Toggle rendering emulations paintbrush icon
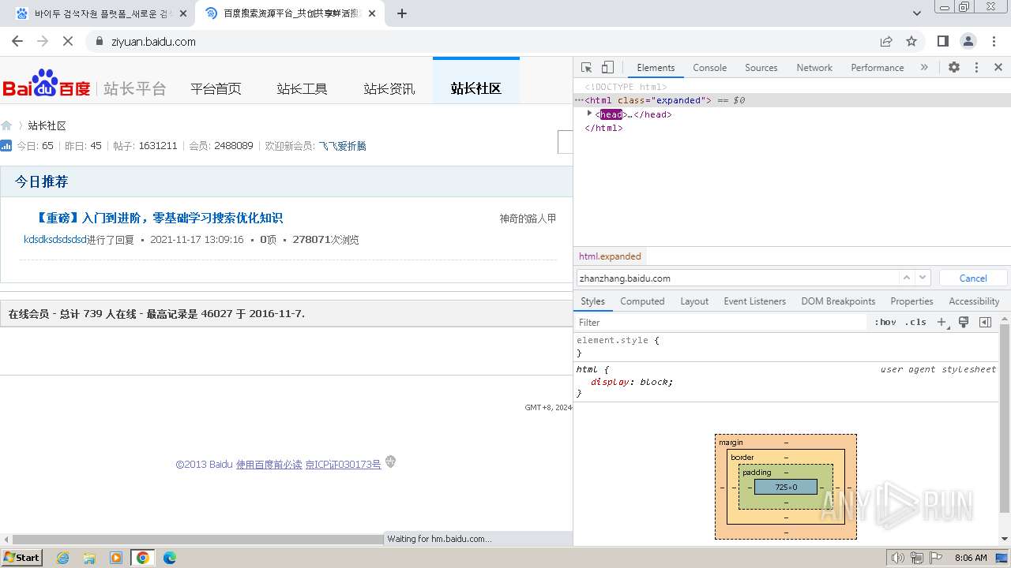Screen dimensions: 1011x568 pos(964,322)
